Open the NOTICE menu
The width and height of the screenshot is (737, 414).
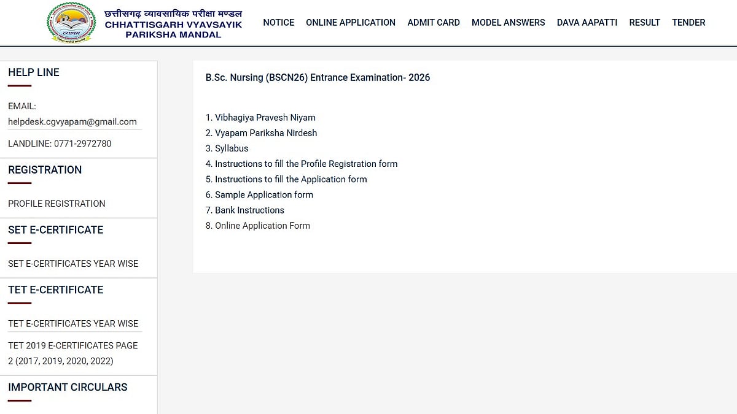(x=278, y=23)
